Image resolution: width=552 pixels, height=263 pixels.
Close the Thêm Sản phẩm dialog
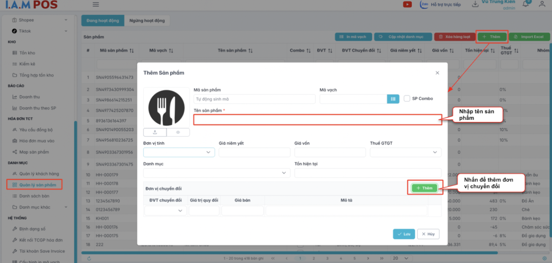[x=437, y=73]
